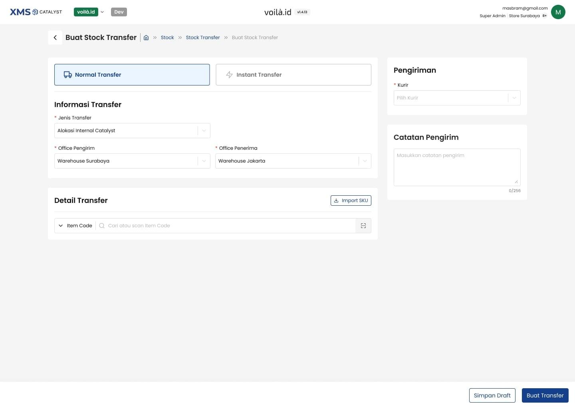
Task: Open the Office Penerima dropdown
Action: tap(293, 161)
